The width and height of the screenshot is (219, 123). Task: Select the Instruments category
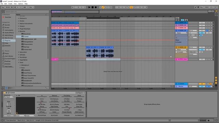coord(9,30)
